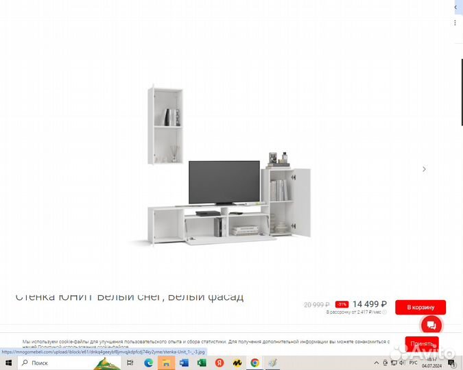Switch to Google Chrome in the taskbar
The height and width of the screenshot is (370, 463).
[x=254, y=362]
